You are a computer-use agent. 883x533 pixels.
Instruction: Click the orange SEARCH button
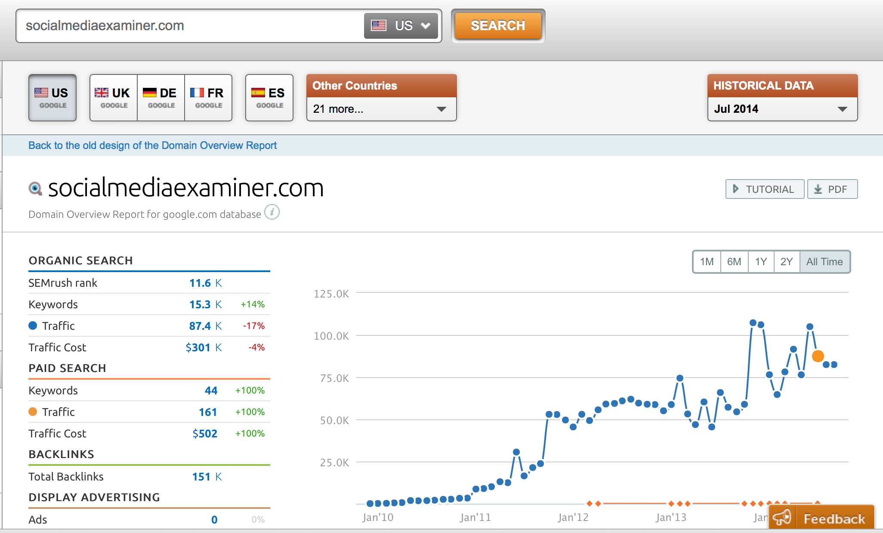[x=498, y=25]
